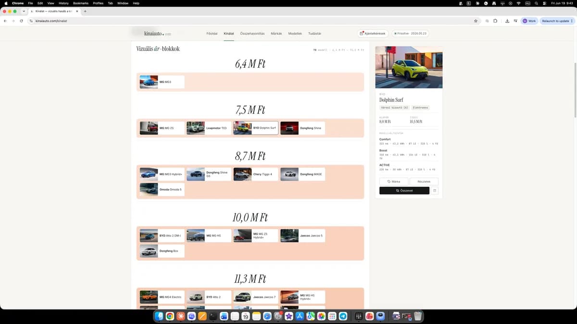Open a new browser tab with plus
This screenshot has width=577, height=324.
(85, 11)
